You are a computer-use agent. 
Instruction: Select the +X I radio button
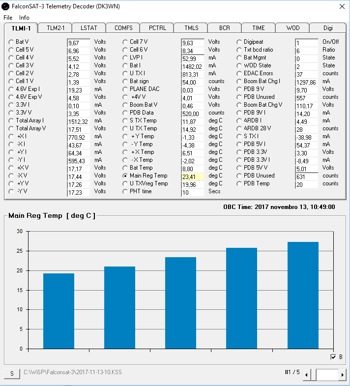click(11, 137)
